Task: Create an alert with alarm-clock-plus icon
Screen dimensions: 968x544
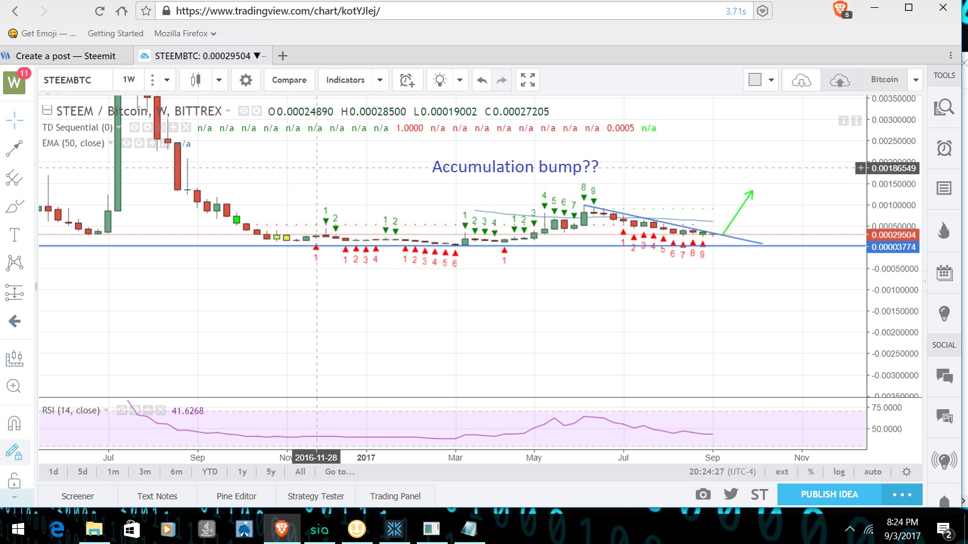Action: click(x=407, y=80)
